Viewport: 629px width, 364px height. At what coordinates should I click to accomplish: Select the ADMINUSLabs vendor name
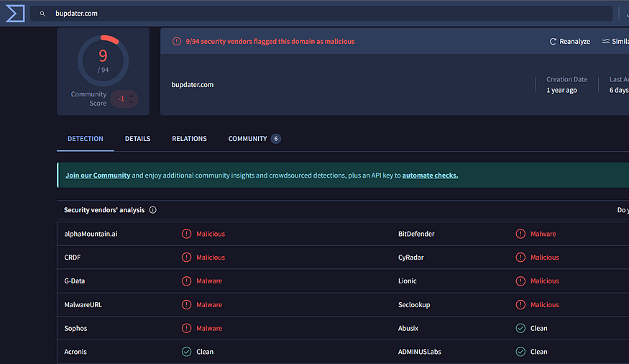[420, 352]
